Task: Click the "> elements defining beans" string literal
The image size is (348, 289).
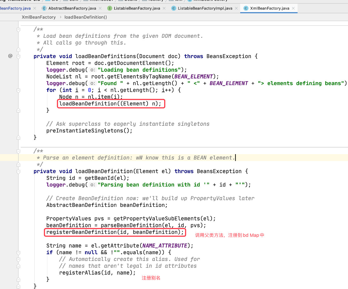Action: point(301,83)
